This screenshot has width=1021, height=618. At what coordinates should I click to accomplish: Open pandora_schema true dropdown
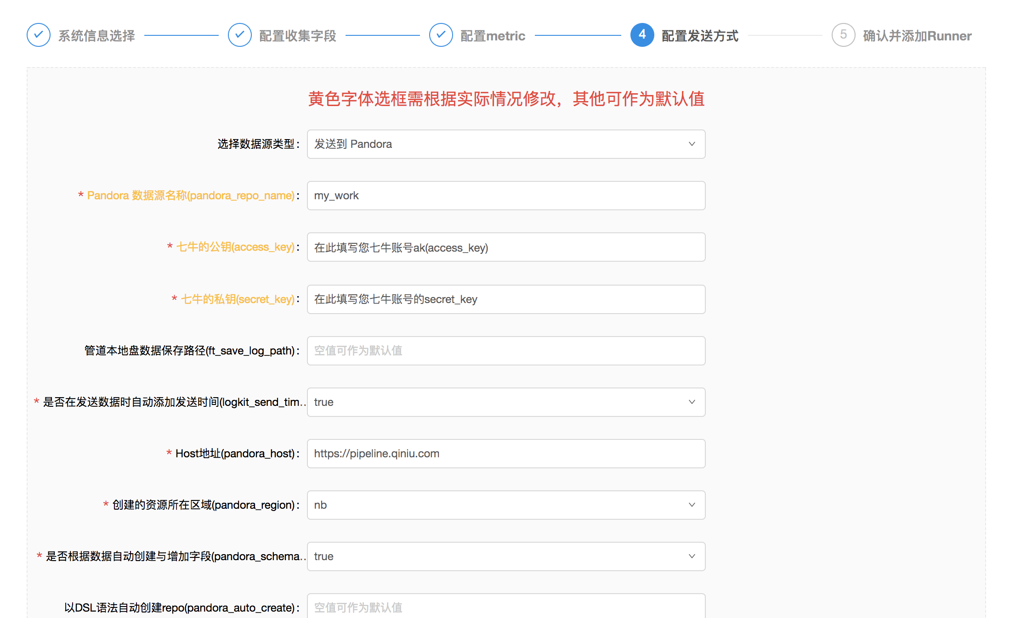(506, 556)
